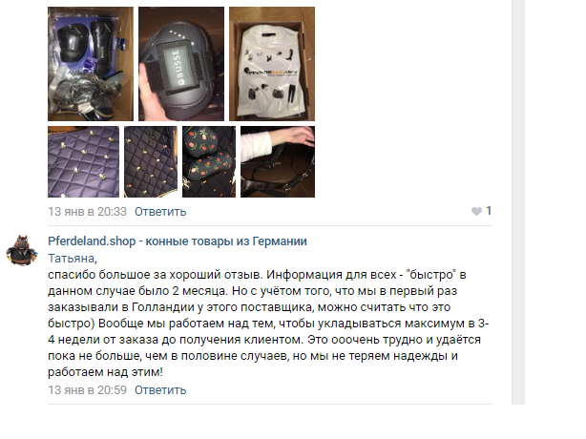Open the like count number beside the heart
The height and width of the screenshot is (439, 586).
(x=489, y=211)
